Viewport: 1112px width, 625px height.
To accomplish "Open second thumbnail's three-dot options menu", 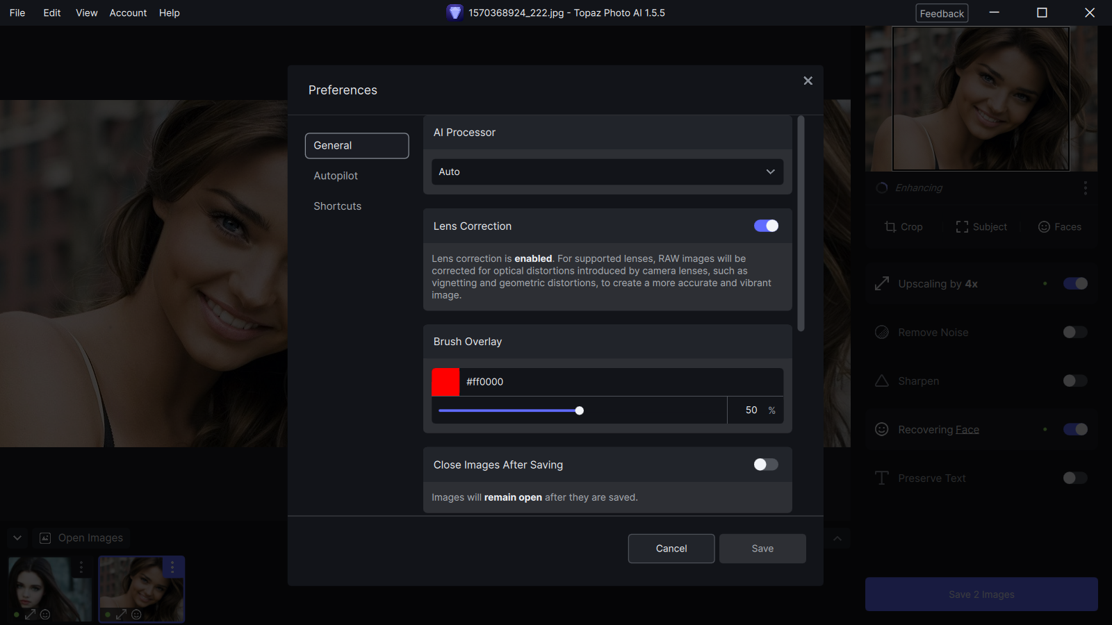I will pos(172,567).
